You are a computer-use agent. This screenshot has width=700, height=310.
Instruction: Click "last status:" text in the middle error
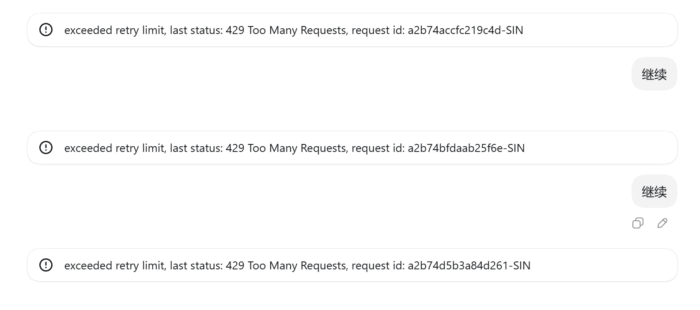tap(196, 148)
